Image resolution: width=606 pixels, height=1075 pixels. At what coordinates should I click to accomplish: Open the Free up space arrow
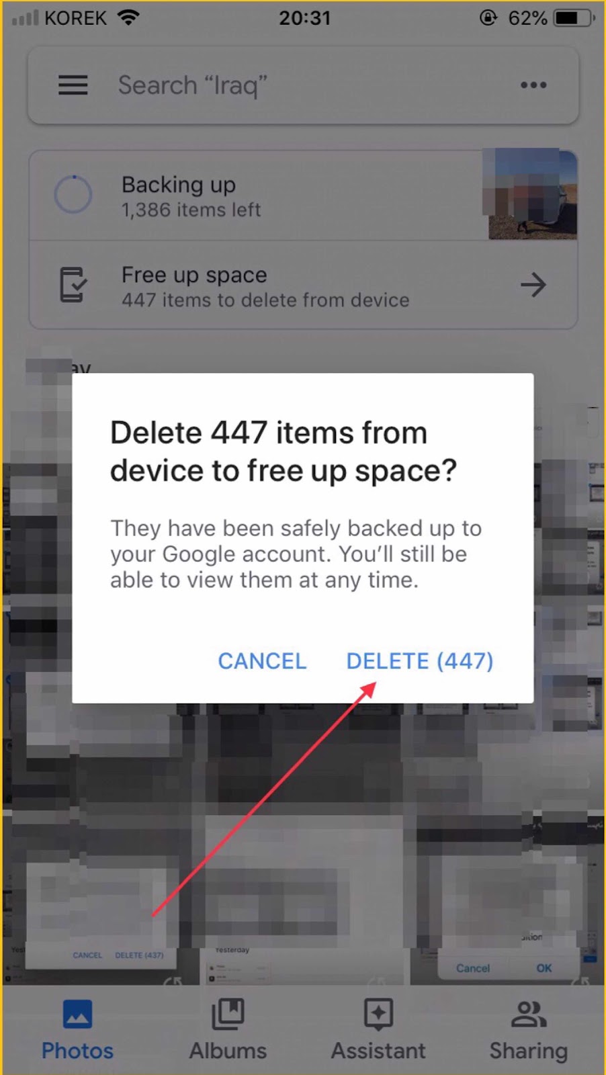pos(533,285)
